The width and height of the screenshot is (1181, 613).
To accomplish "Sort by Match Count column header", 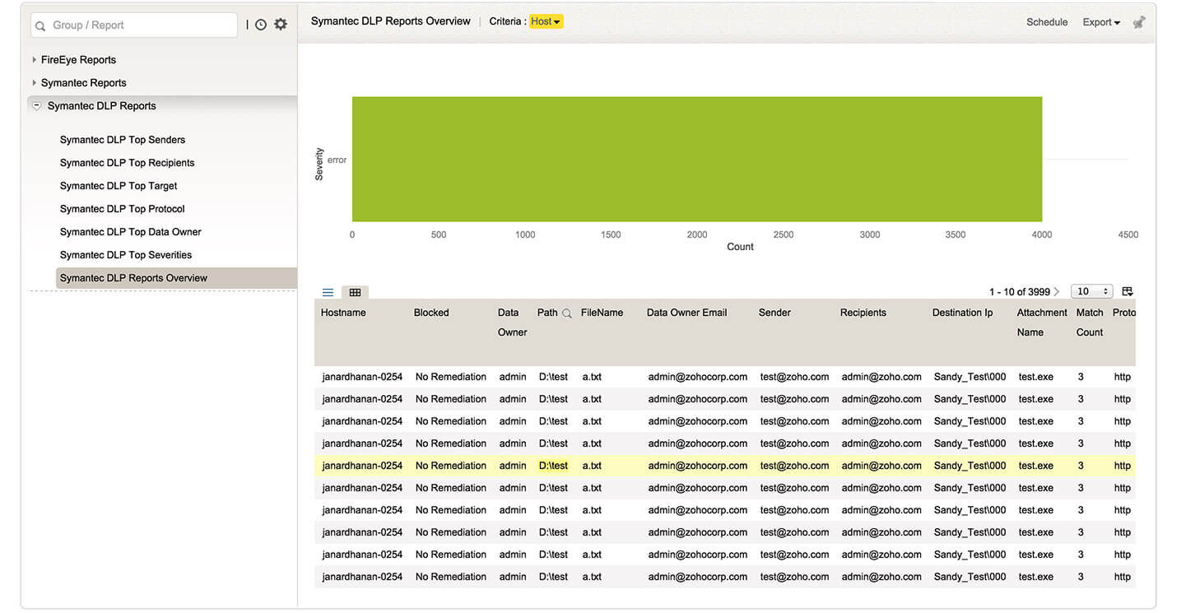I will point(1090,323).
